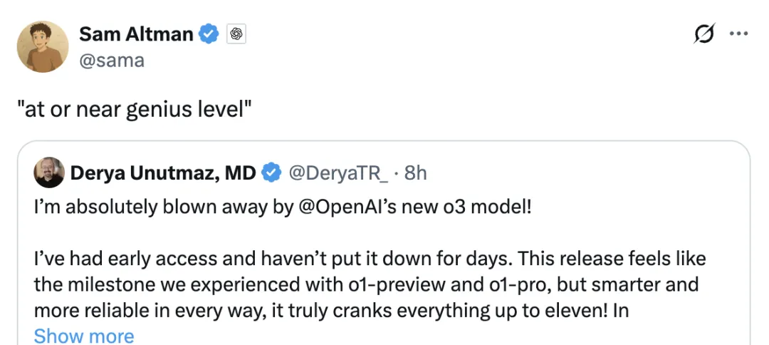Click Sam Altman's blue verified badge
The height and width of the screenshot is (345, 769).
click(209, 34)
